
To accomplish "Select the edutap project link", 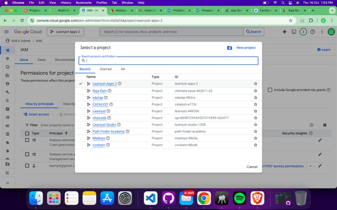I will pyautogui.click(x=98, y=97).
